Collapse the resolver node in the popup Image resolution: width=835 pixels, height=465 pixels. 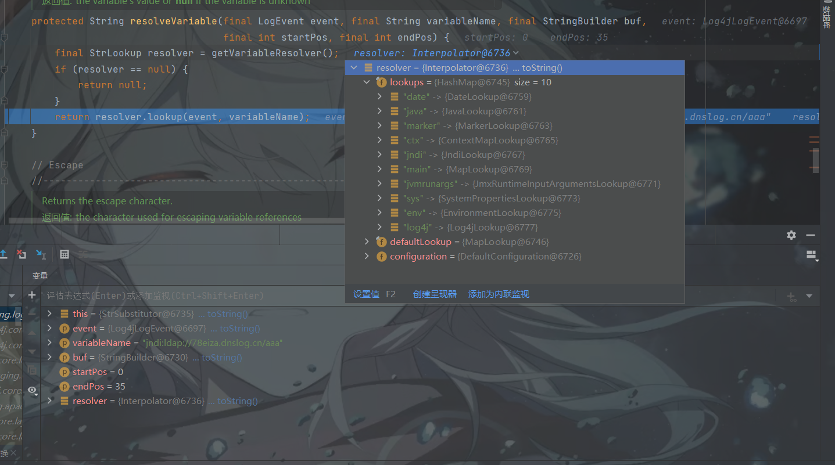point(354,67)
